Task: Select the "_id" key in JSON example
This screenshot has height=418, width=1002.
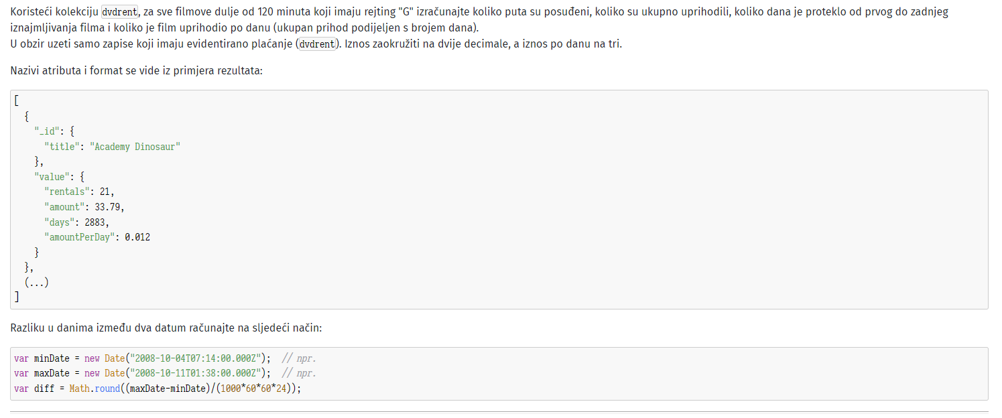Action: coord(46,131)
